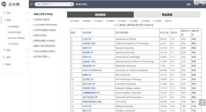
Task: Select 泰晤士世界大学排名 in ranking list
Action: 43,14
